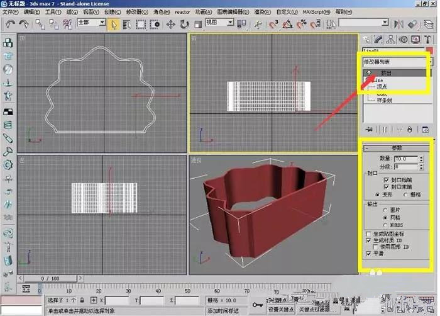Toggle the 生成贴图坐标 checkbox
The image size is (440, 316).
point(368,234)
